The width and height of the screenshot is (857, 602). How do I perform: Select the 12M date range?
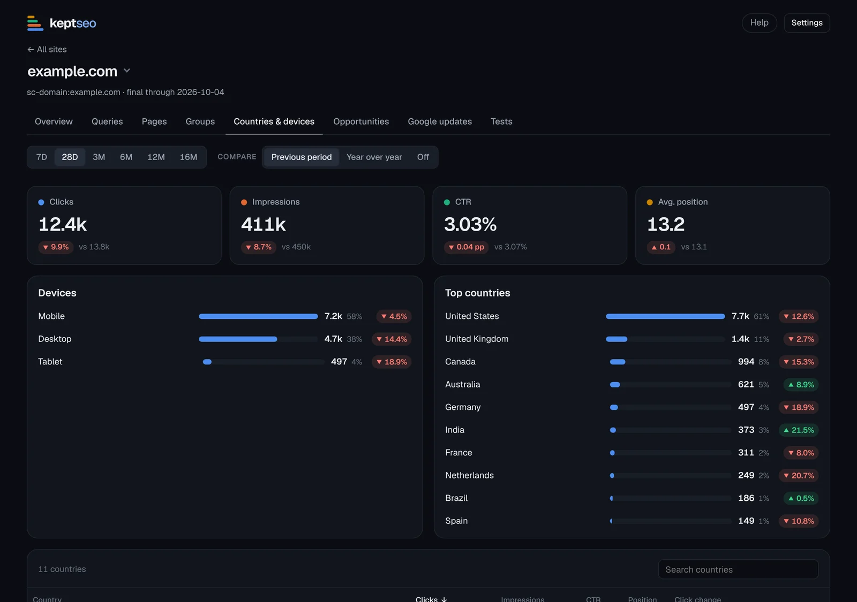[x=156, y=157]
